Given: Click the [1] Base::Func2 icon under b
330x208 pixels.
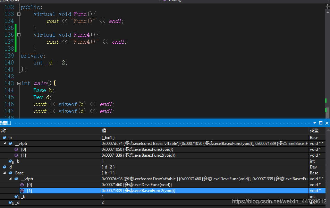Looking at the screenshot, I should [x=16, y=155].
